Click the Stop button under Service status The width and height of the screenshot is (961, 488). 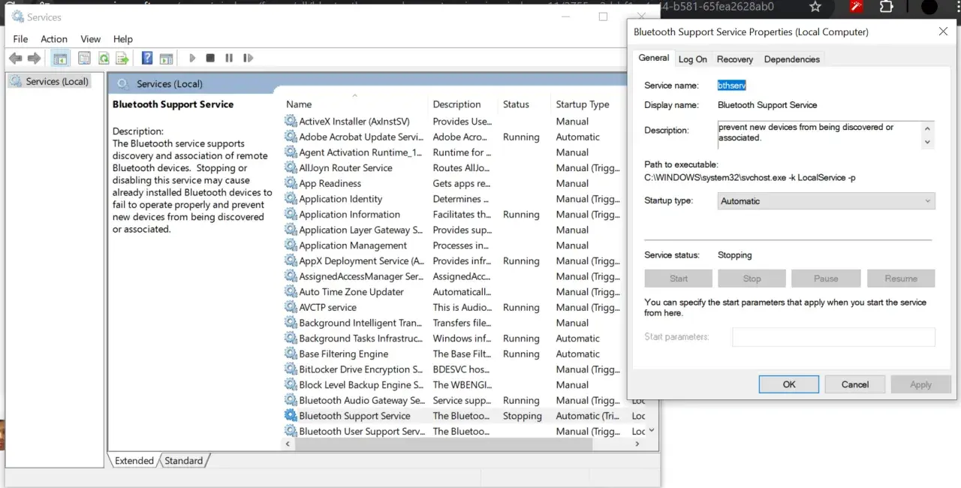pos(752,279)
